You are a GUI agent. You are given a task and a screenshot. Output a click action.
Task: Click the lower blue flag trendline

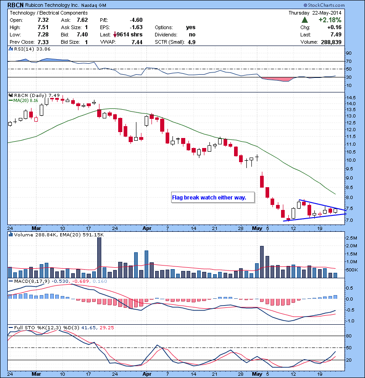click(x=315, y=217)
